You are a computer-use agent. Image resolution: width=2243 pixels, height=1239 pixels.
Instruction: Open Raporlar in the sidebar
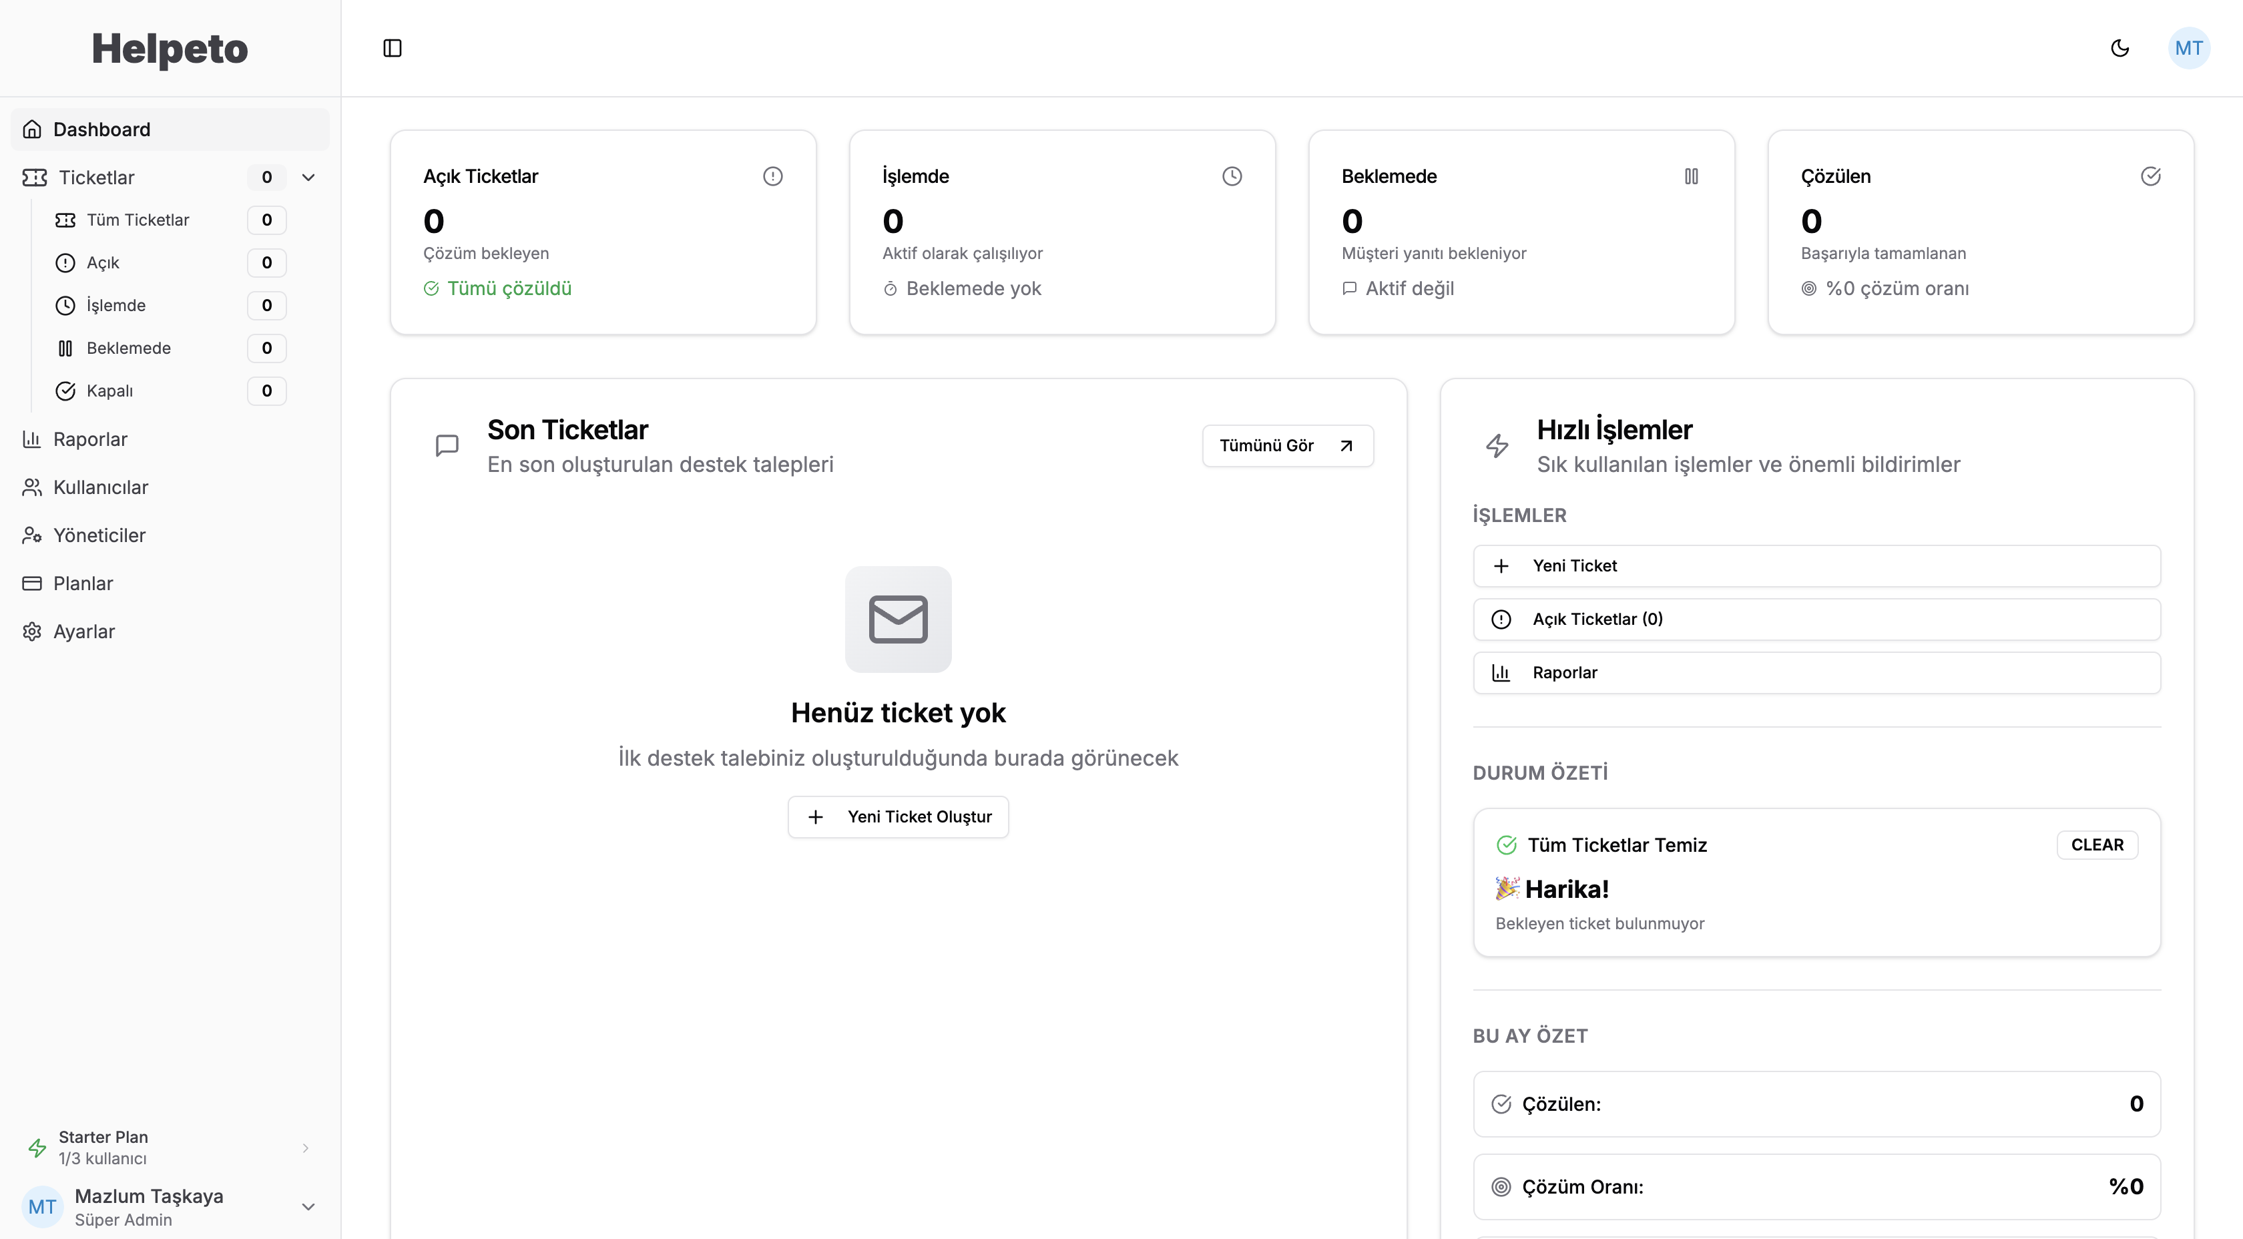[x=89, y=440]
